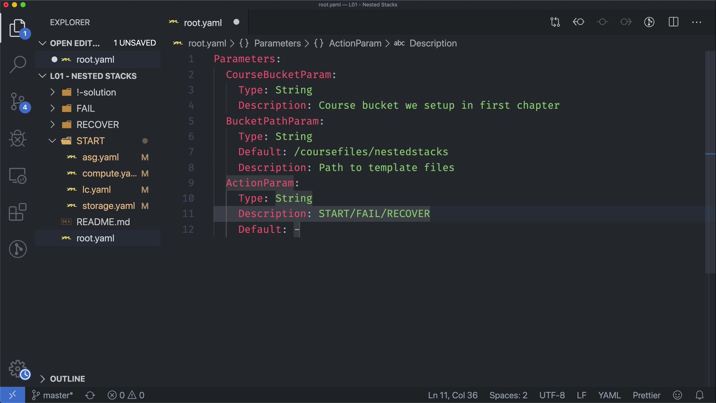Open the Search view in activity bar

(18, 64)
